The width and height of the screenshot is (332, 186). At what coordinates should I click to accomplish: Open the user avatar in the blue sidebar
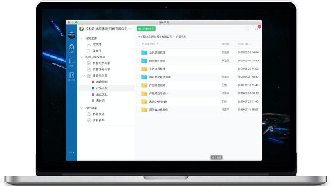click(x=72, y=35)
